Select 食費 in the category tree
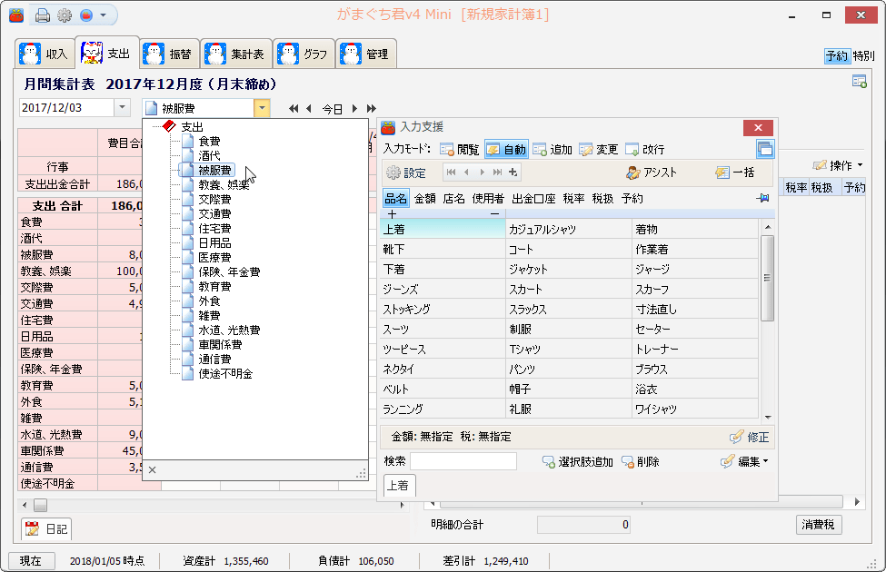The image size is (886, 572). (209, 141)
